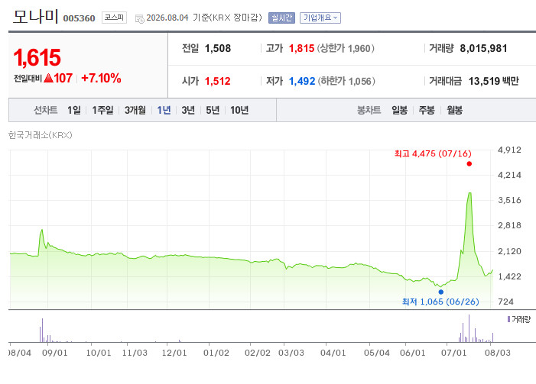
Task: Click the July price spike on the chart
Action: point(469,193)
